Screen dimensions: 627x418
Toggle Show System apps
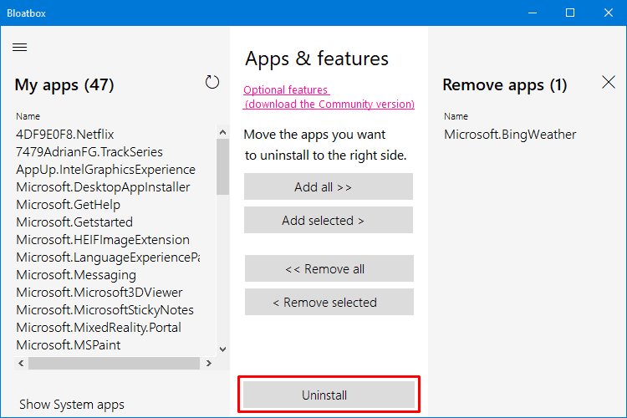[x=72, y=405]
